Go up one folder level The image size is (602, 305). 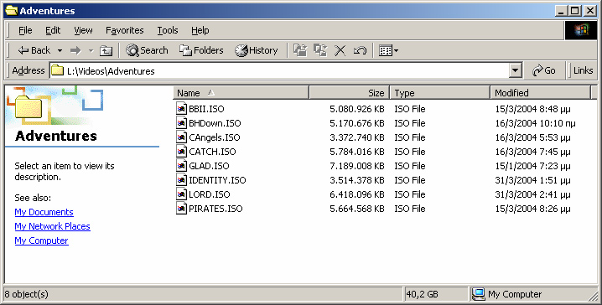coord(106,50)
